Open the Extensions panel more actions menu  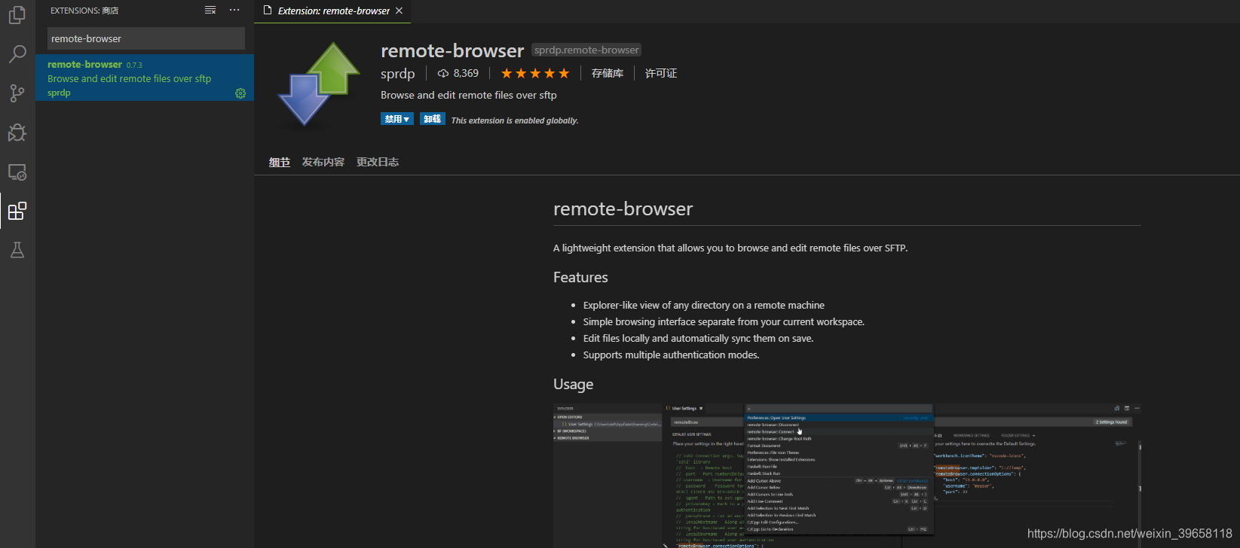[234, 11]
